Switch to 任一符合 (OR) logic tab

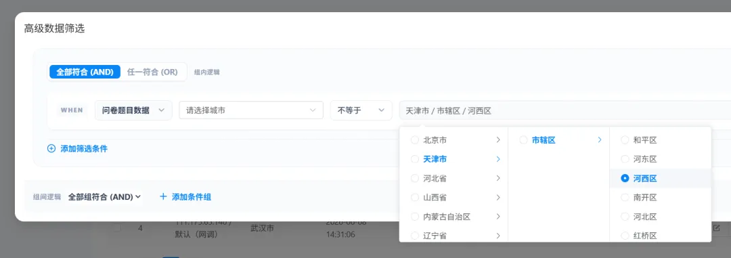(x=152, y=72)
